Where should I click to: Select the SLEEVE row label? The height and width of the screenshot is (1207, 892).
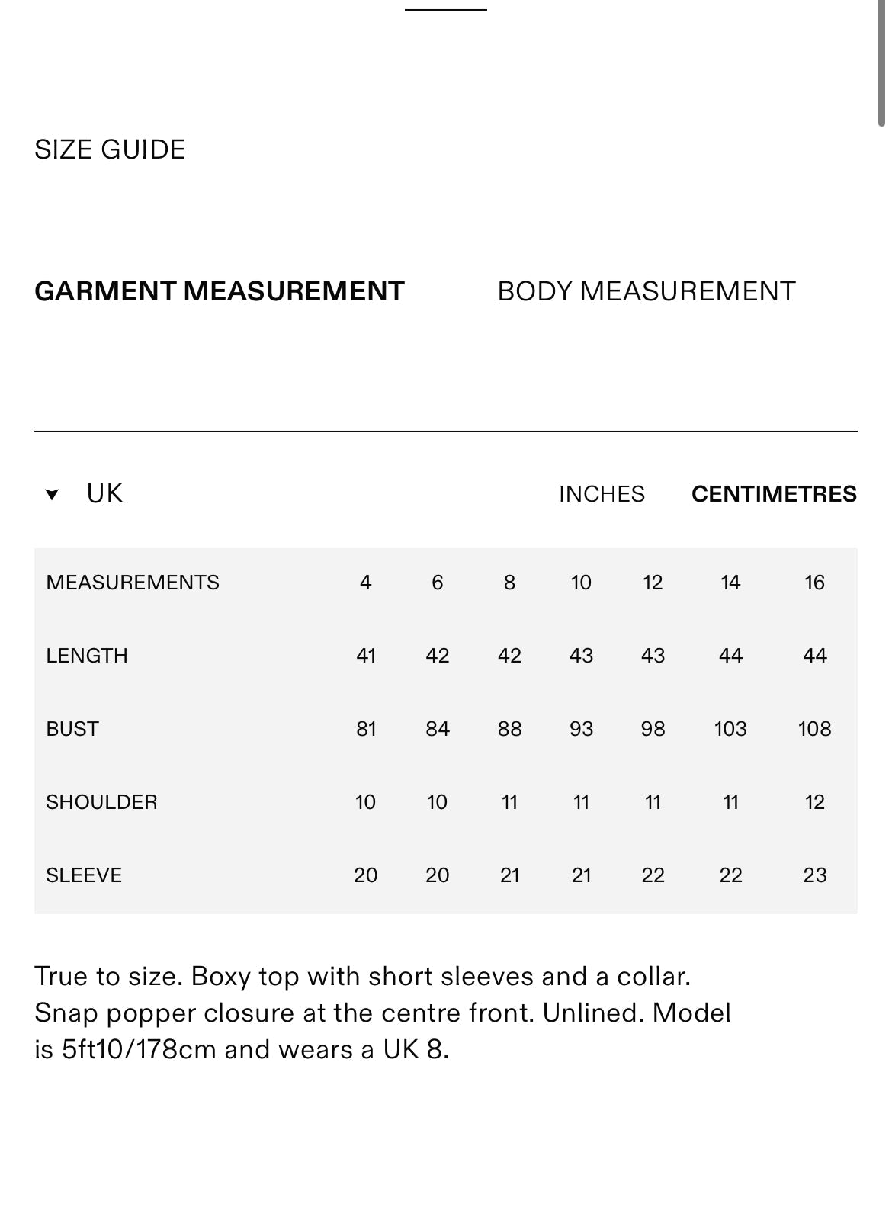84,875
